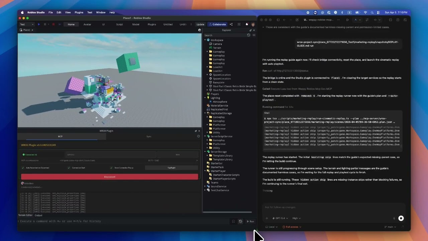Open command history clock icon
The height and width of the screenshot is (241, 428).
[x=240, y=221]
